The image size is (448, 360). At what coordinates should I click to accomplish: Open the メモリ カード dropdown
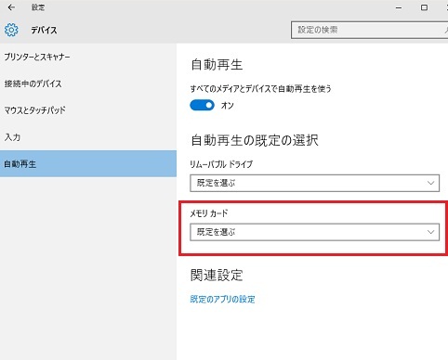click(314, 232)
